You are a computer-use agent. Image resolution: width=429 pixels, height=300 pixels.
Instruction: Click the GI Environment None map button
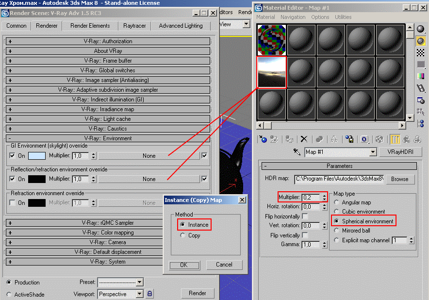[x=149, y=156]
